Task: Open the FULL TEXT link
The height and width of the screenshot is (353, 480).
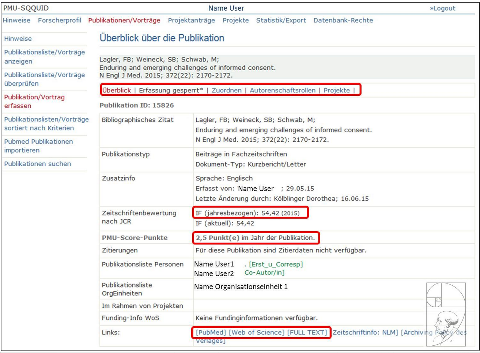Action: coord(307,333)
